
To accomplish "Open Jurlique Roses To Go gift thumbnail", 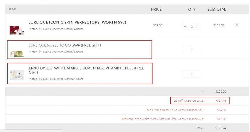I will (x=17, y=54).
